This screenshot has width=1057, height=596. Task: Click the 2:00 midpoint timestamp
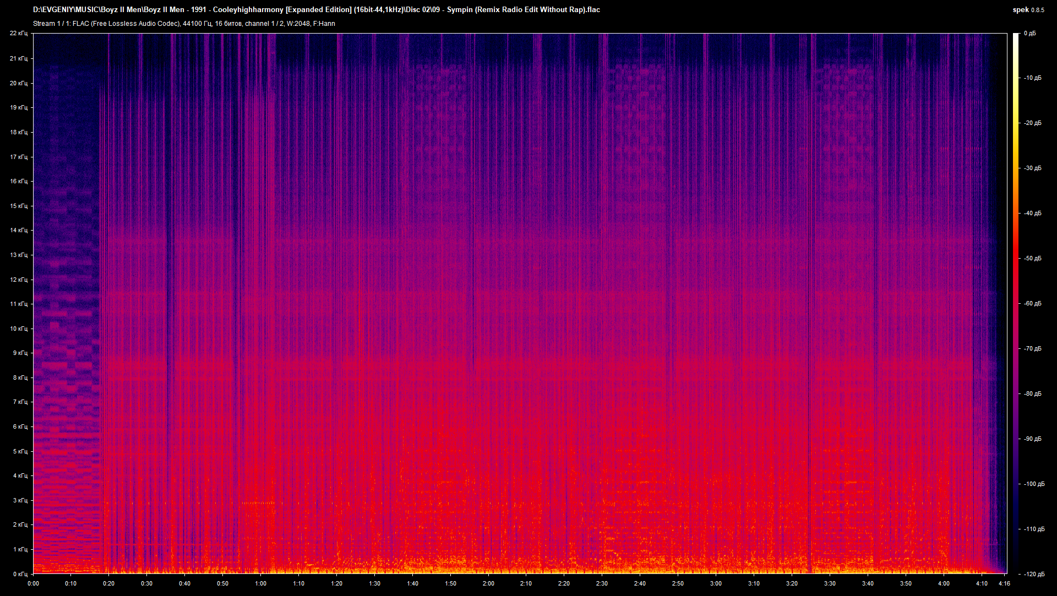(488, 584)
